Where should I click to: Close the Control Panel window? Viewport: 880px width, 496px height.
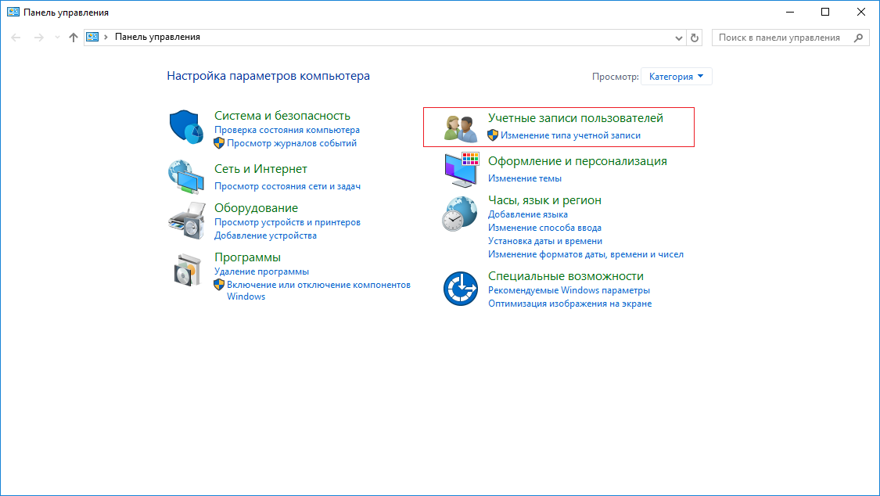point(861,12)
